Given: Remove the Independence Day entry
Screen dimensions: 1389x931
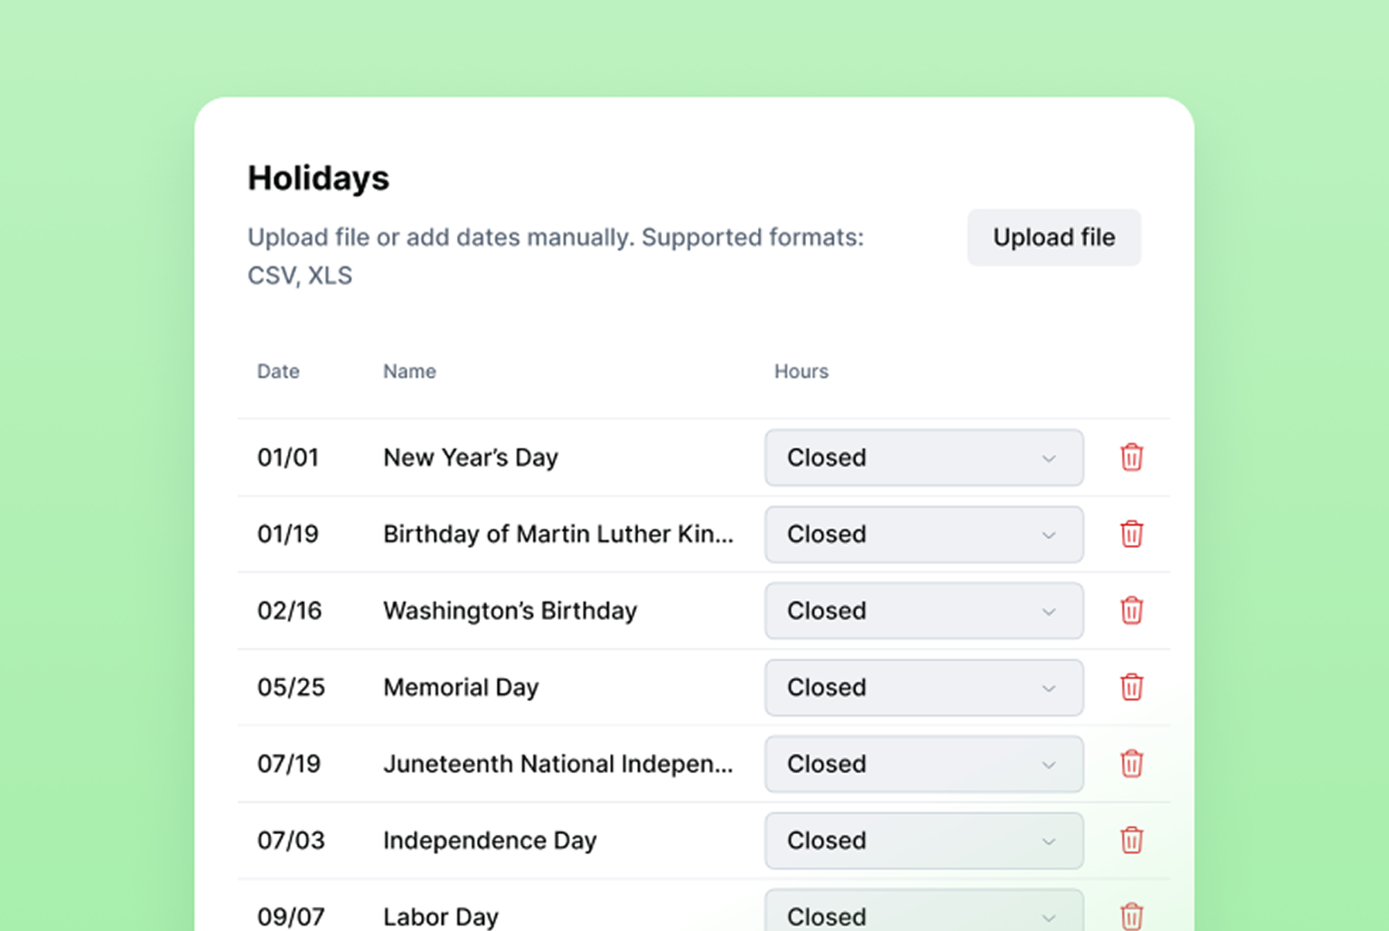Looking at the screenshot, I should click(1131, 840).
